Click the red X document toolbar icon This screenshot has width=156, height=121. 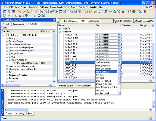[x=65, y=11]
